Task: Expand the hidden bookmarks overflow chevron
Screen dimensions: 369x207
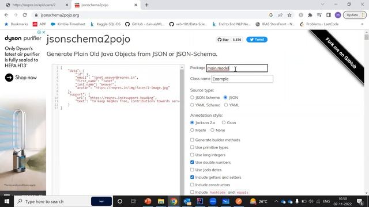Action: point(362,24)
